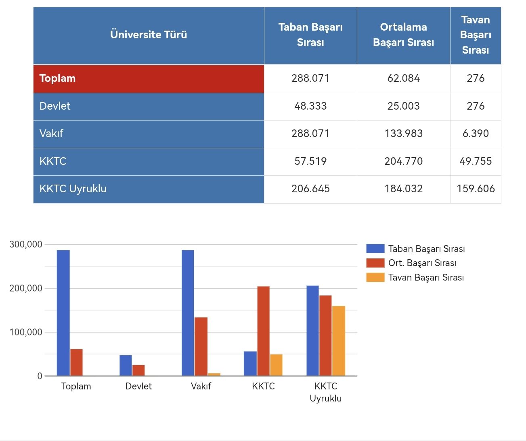Click the orange Tavan Başarı Sırası legend swatch
The image size is (526, 441).
point(375,277)
